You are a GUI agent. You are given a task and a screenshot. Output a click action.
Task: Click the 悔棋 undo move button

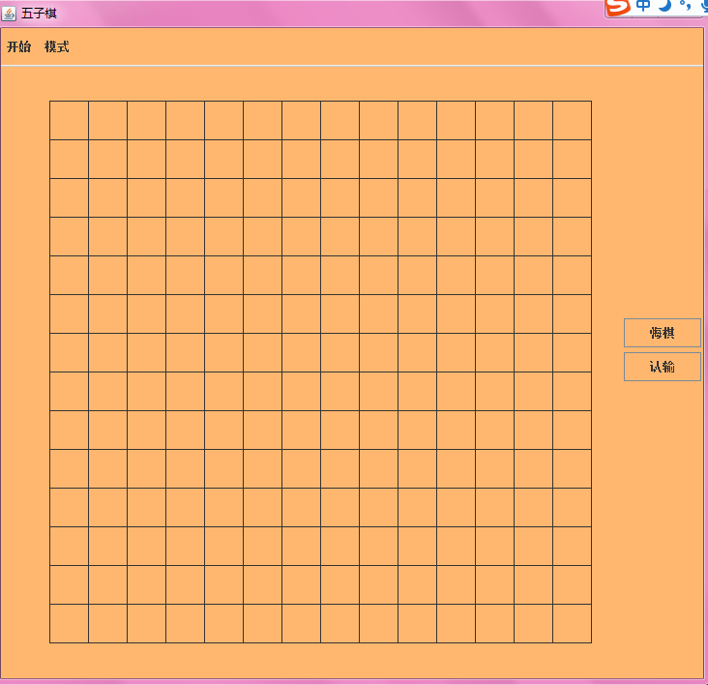coord(663,333)
